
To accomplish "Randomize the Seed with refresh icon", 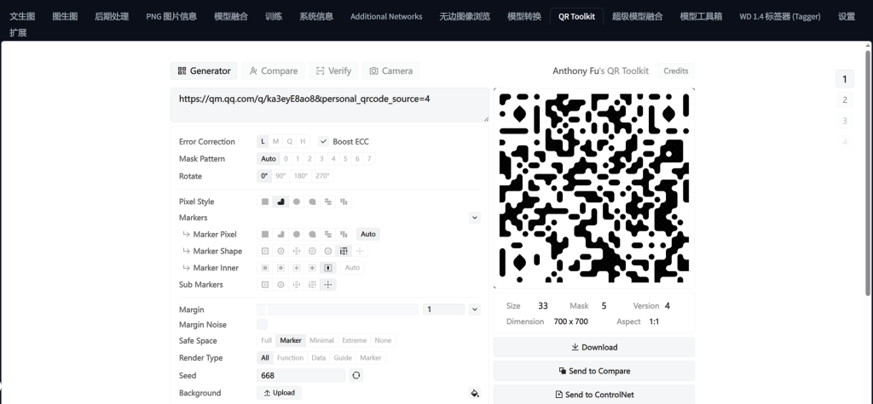I will click(x=356, y=375).
